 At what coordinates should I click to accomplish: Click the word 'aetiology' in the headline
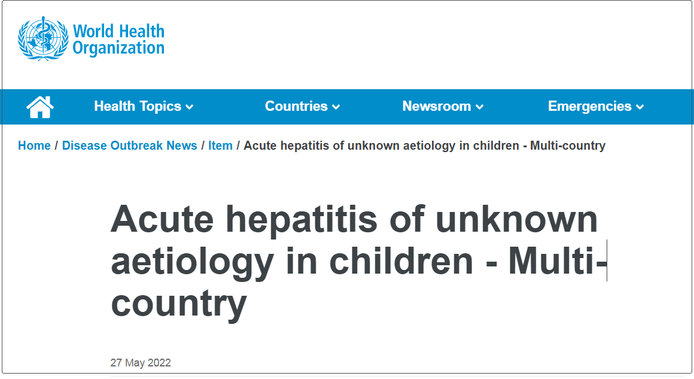(193, 262)
